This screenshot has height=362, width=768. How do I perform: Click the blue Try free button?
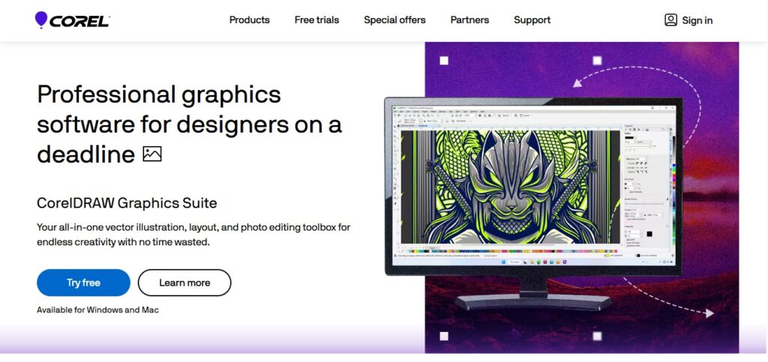pos(84,283)
